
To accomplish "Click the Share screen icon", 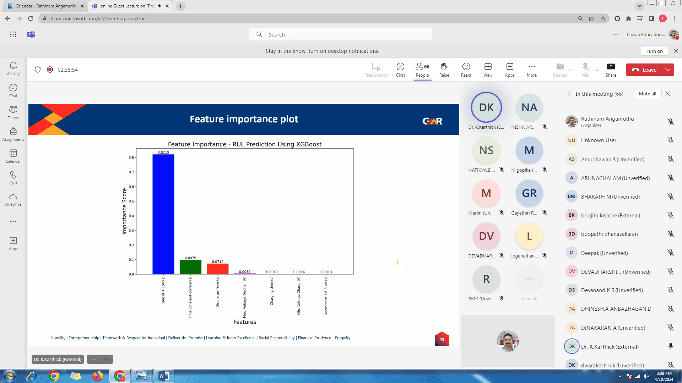I will coord(611,70).
